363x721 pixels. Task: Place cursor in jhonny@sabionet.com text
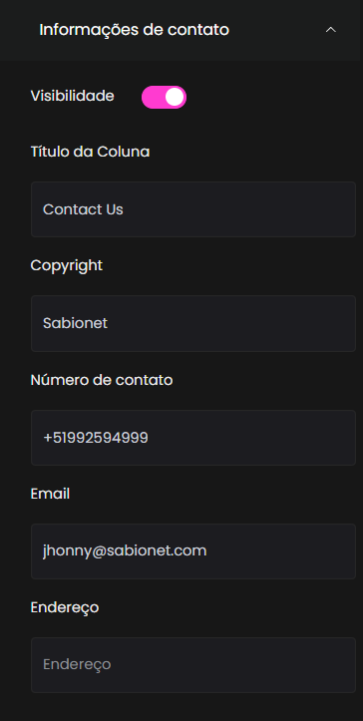coord(125,550)
